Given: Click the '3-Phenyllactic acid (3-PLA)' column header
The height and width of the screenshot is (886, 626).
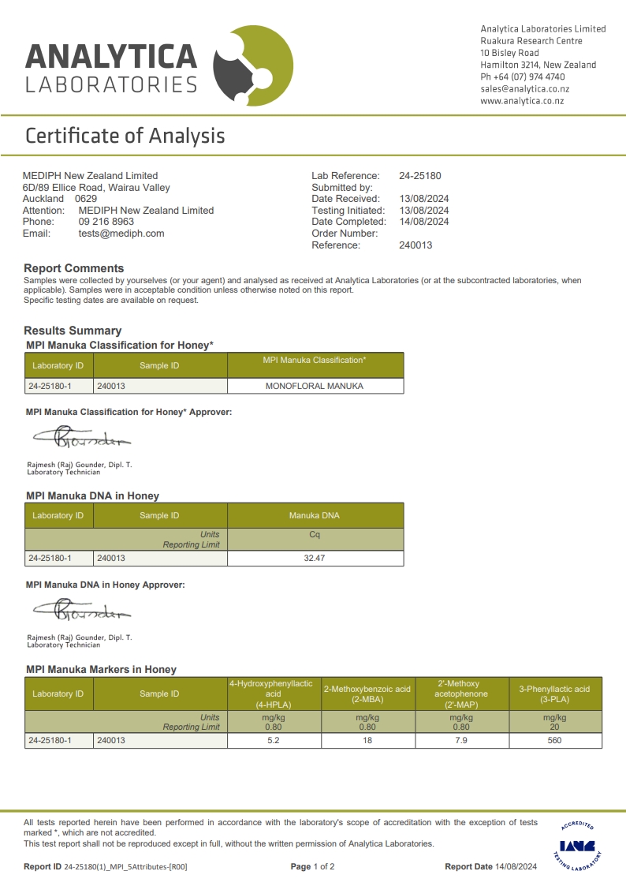Looking at the screenshot, I should 555,693.
